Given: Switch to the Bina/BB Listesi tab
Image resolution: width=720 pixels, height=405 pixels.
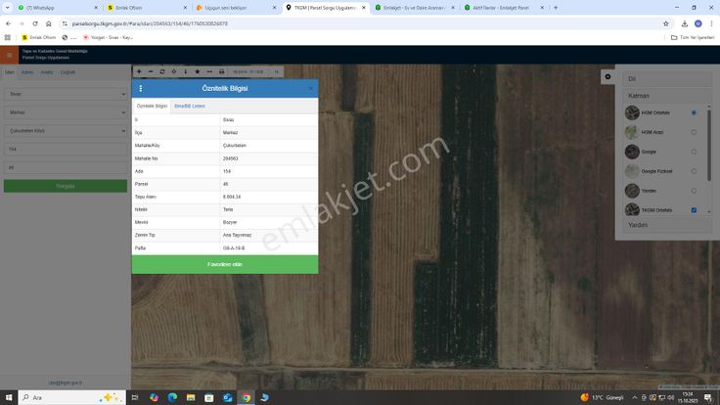Looking at the screenshot, I should 189,106.
